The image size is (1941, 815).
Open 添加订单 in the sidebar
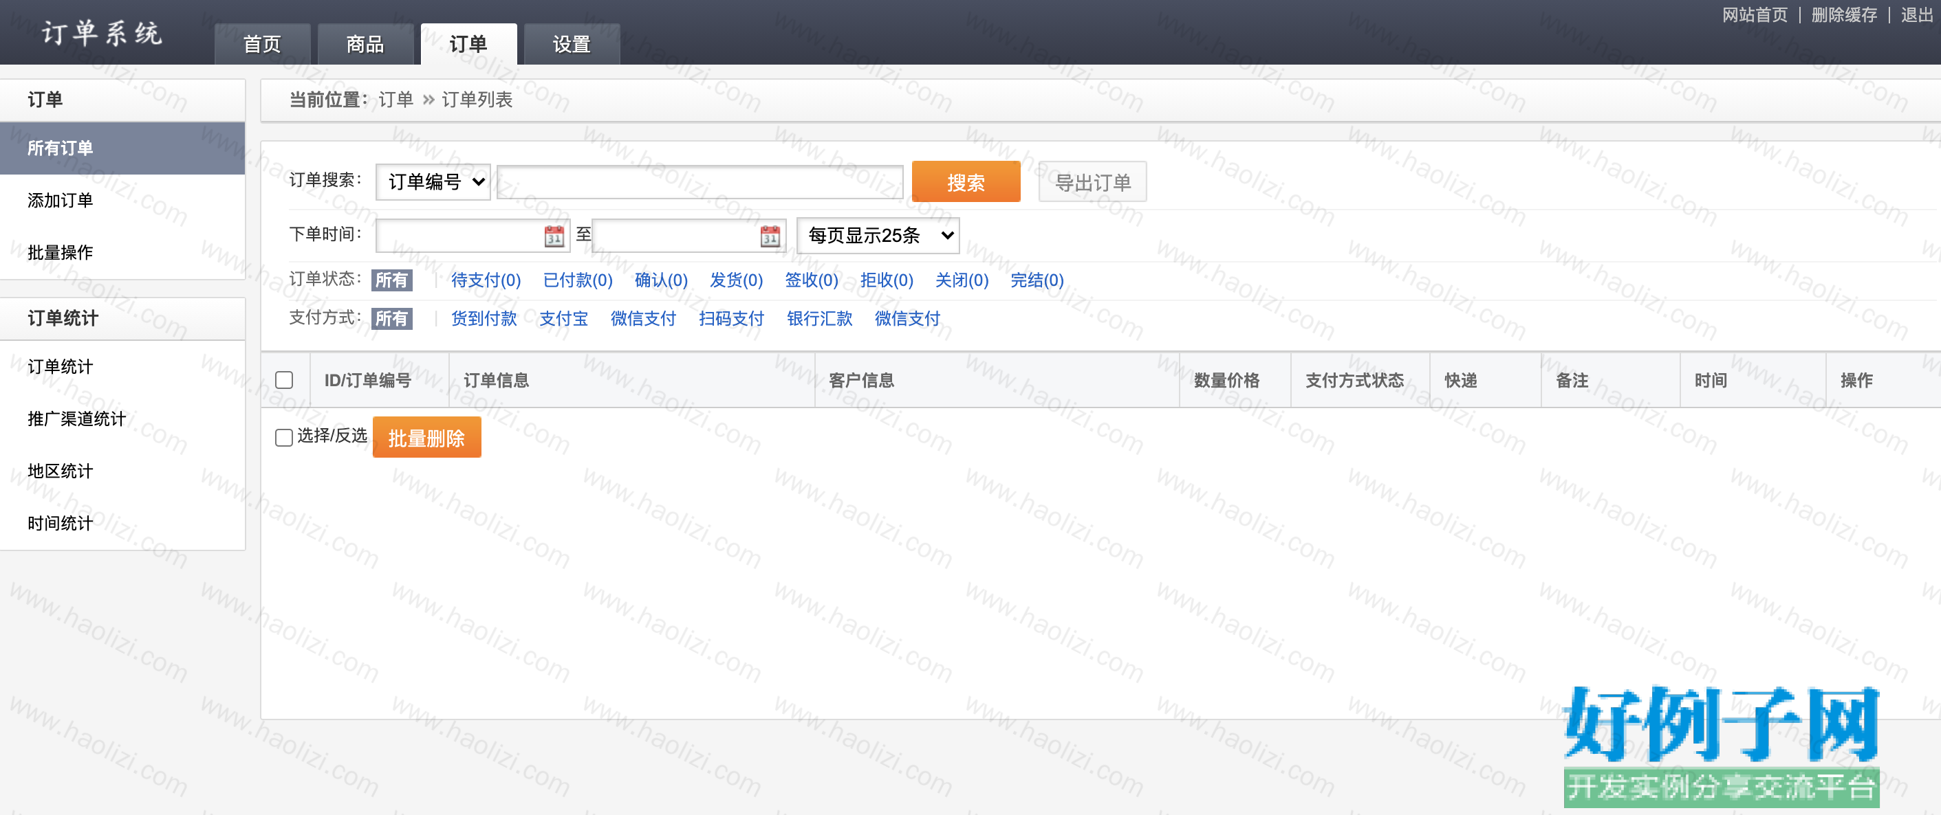tap(122, 200)
